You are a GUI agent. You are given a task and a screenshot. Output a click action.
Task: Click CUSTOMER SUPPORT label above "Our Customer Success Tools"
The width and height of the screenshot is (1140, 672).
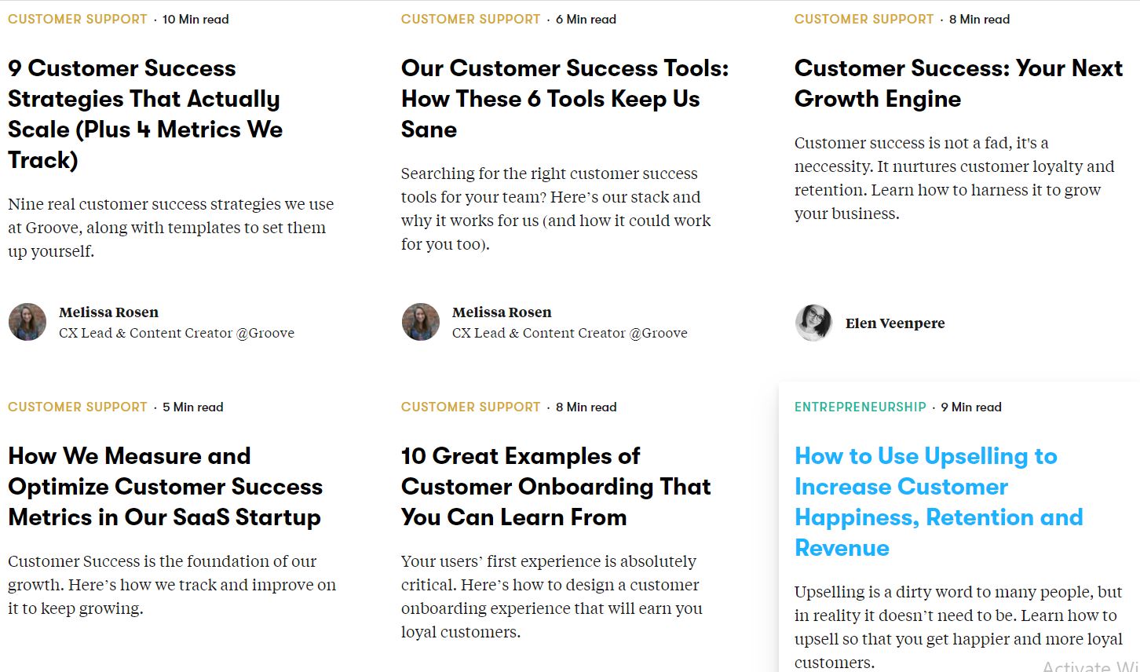[x=470, y=19]
